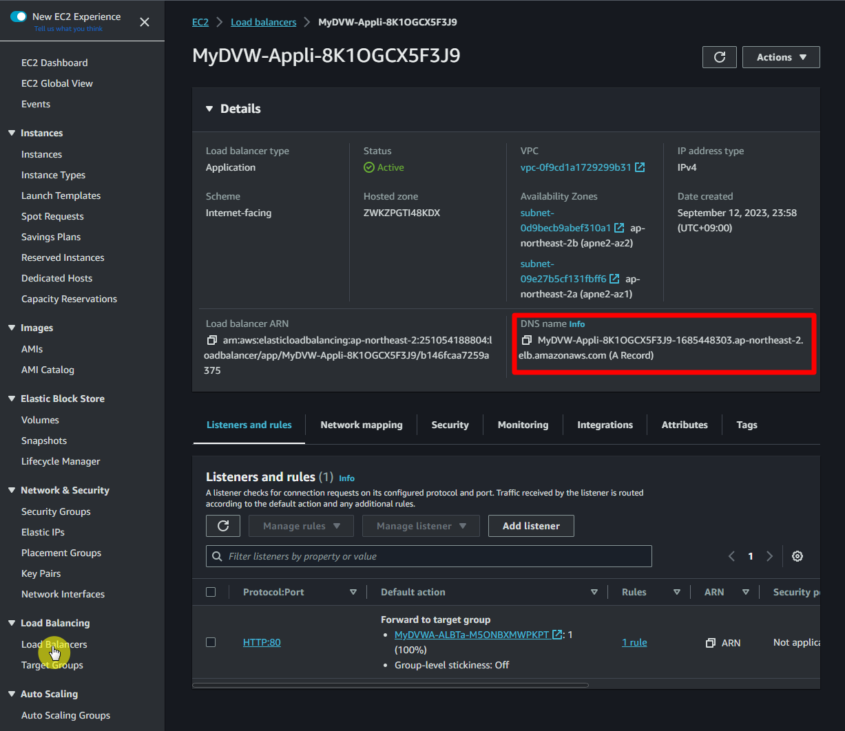The image size is (845, 731).
Task: Open Auto Scaling Groups in sidebar
Action: point(65,715)
